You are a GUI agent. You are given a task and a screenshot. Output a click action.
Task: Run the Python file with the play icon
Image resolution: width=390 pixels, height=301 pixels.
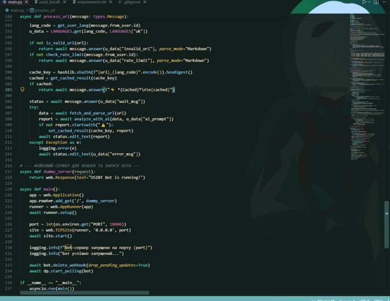[364, 2]
